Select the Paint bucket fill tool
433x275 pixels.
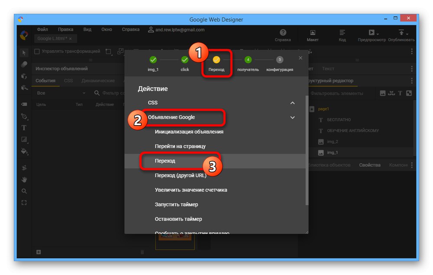coord(24,151)
